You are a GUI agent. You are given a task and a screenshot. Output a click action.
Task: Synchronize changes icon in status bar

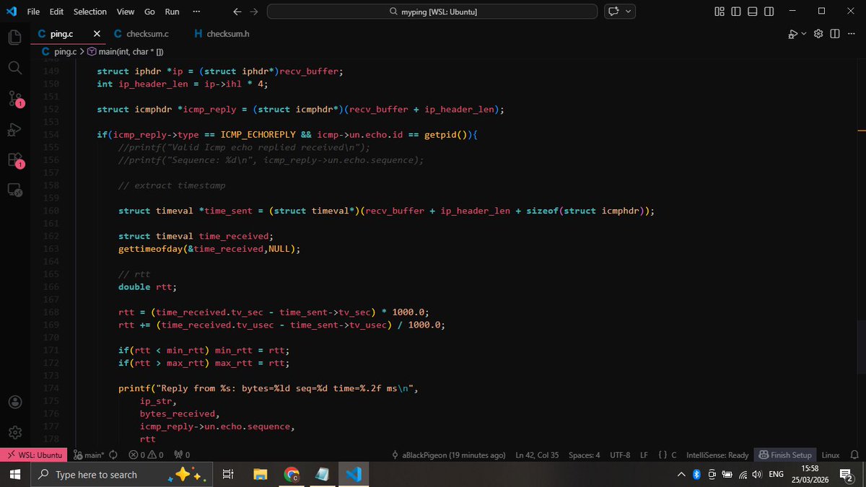pyautogui.click(x=113, y=455)
